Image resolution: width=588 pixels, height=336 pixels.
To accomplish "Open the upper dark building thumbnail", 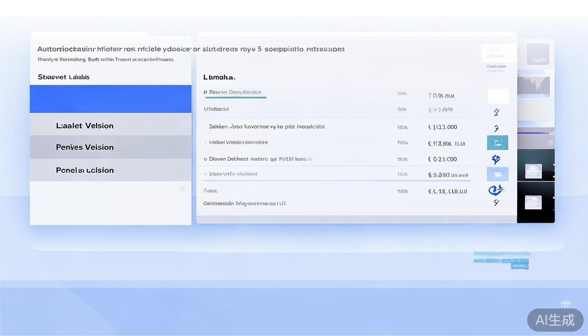I will pyautogui.click(x=533, y=171).
